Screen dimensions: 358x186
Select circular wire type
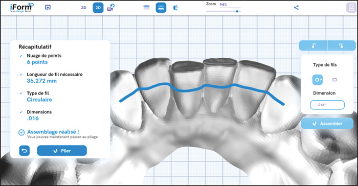pyautogui.click(x=318, y=80)
